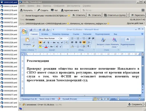Open the Times New Roman font dropdown
Viewport: 146px width, 111px height.
(59, 38)
